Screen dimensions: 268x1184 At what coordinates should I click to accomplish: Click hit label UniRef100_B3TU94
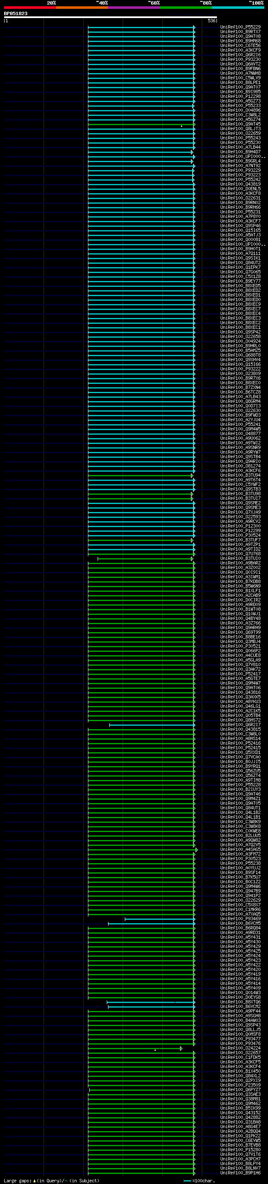(240, 475)
